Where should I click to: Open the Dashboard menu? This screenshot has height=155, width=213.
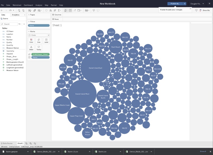click(x=28, y=5)
